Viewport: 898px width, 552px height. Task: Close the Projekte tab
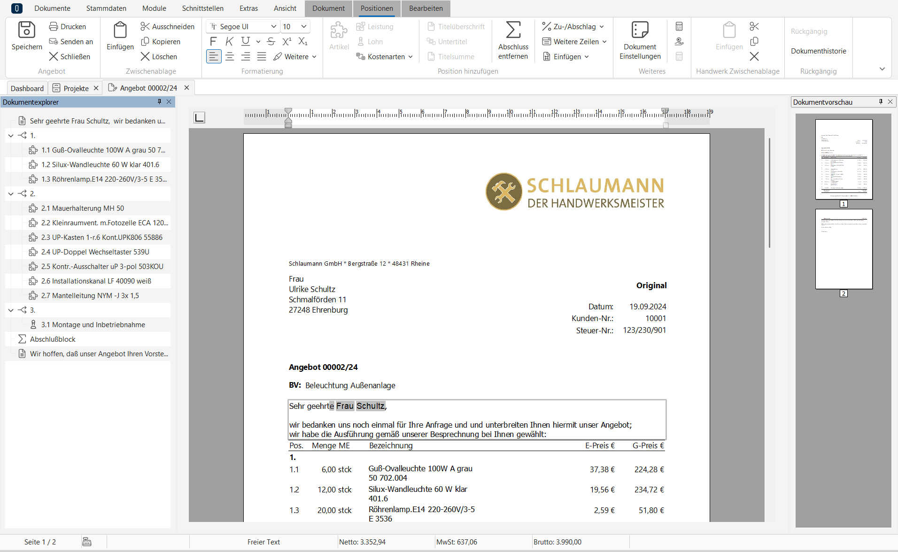pyautogui.click(x=96, y=88)
